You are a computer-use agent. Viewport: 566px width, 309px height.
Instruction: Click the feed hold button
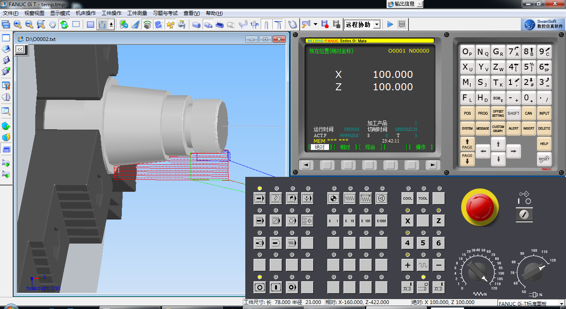[276, 287]
